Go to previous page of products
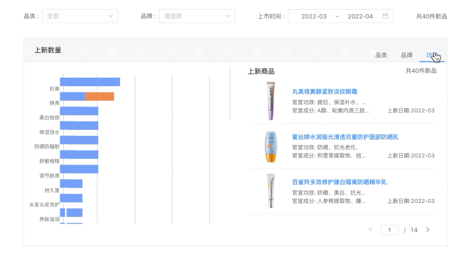Viewport: 464px width, 254px height. coord(370,230)
